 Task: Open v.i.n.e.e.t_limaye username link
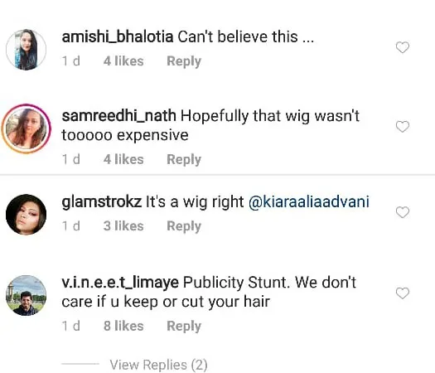(120, 283)
